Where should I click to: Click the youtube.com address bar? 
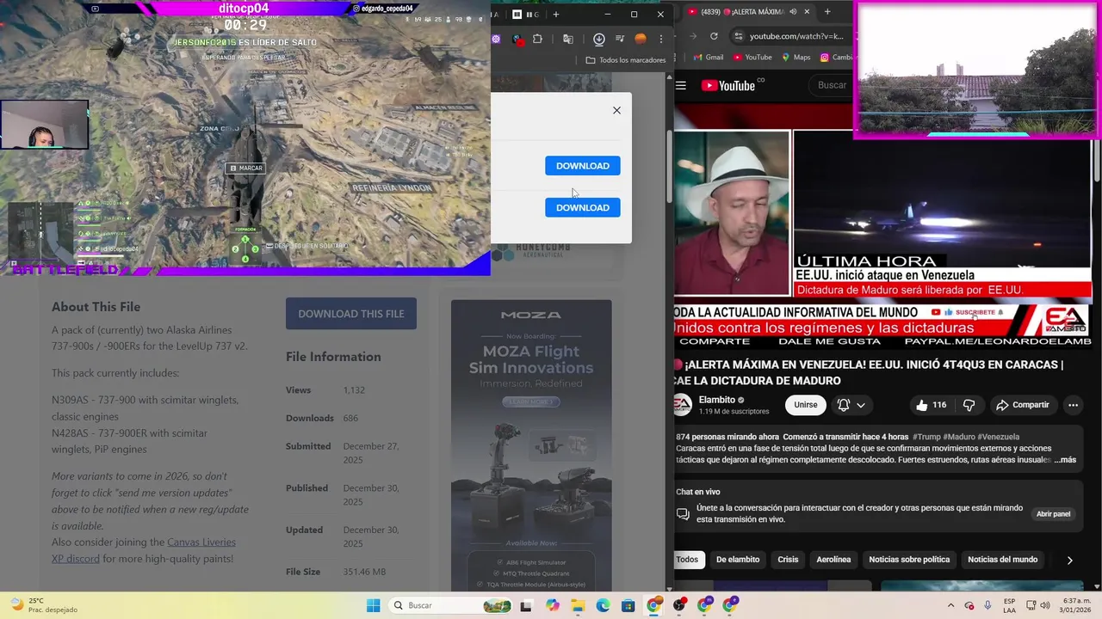tap(796, 36)
